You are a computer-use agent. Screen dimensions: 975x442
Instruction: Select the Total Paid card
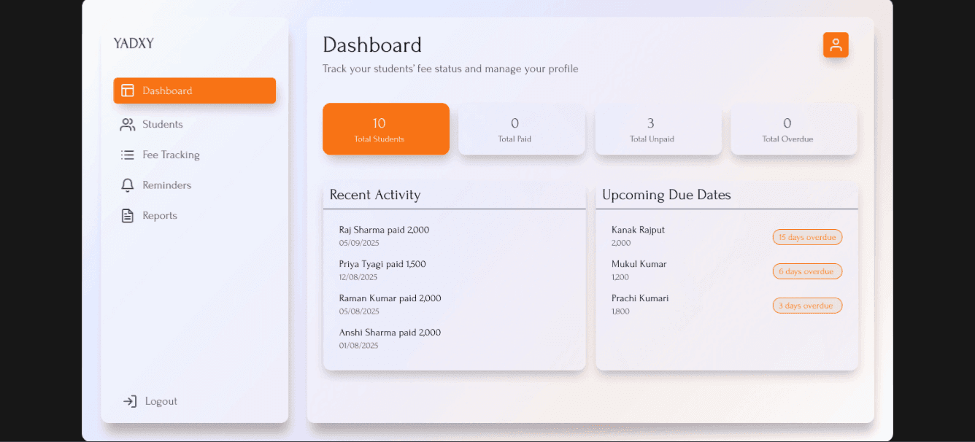pyautogui.click(x=521, y=129)
